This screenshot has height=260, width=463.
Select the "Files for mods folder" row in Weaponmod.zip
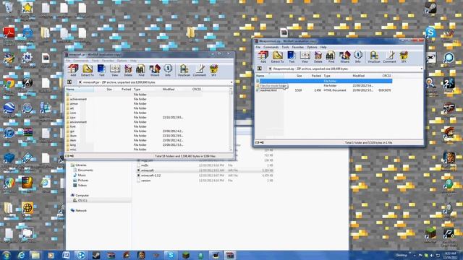pyautogui.click(x=324, y=85)
